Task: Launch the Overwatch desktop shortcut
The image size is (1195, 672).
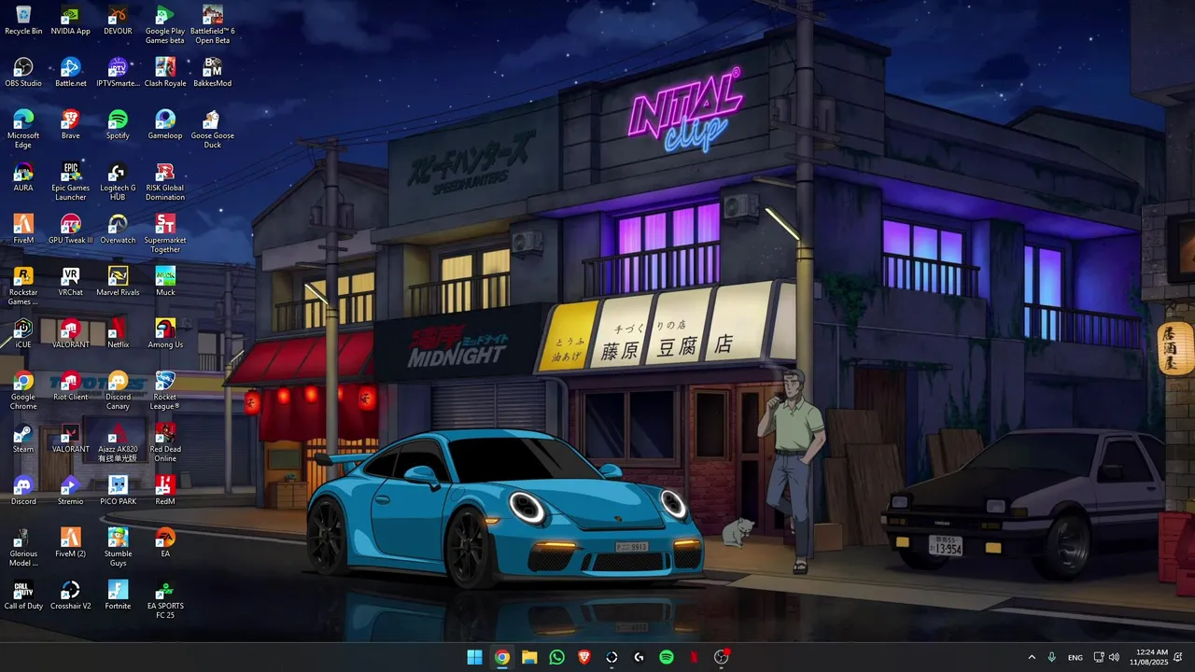Action: tap(118, 230)
